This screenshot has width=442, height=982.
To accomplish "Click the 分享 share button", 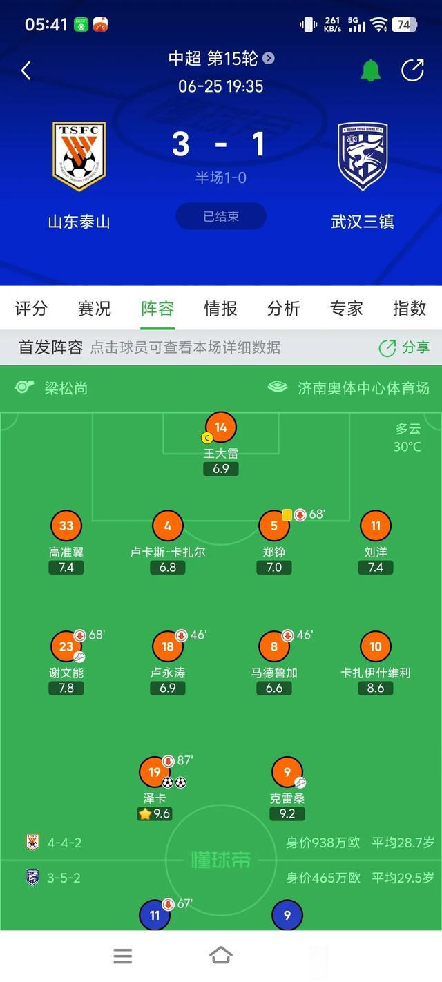I will pyautogui.click(x=404, y=347).
